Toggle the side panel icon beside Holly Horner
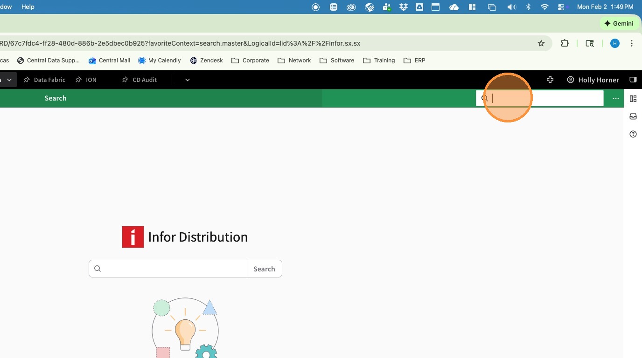 [633, 80]
